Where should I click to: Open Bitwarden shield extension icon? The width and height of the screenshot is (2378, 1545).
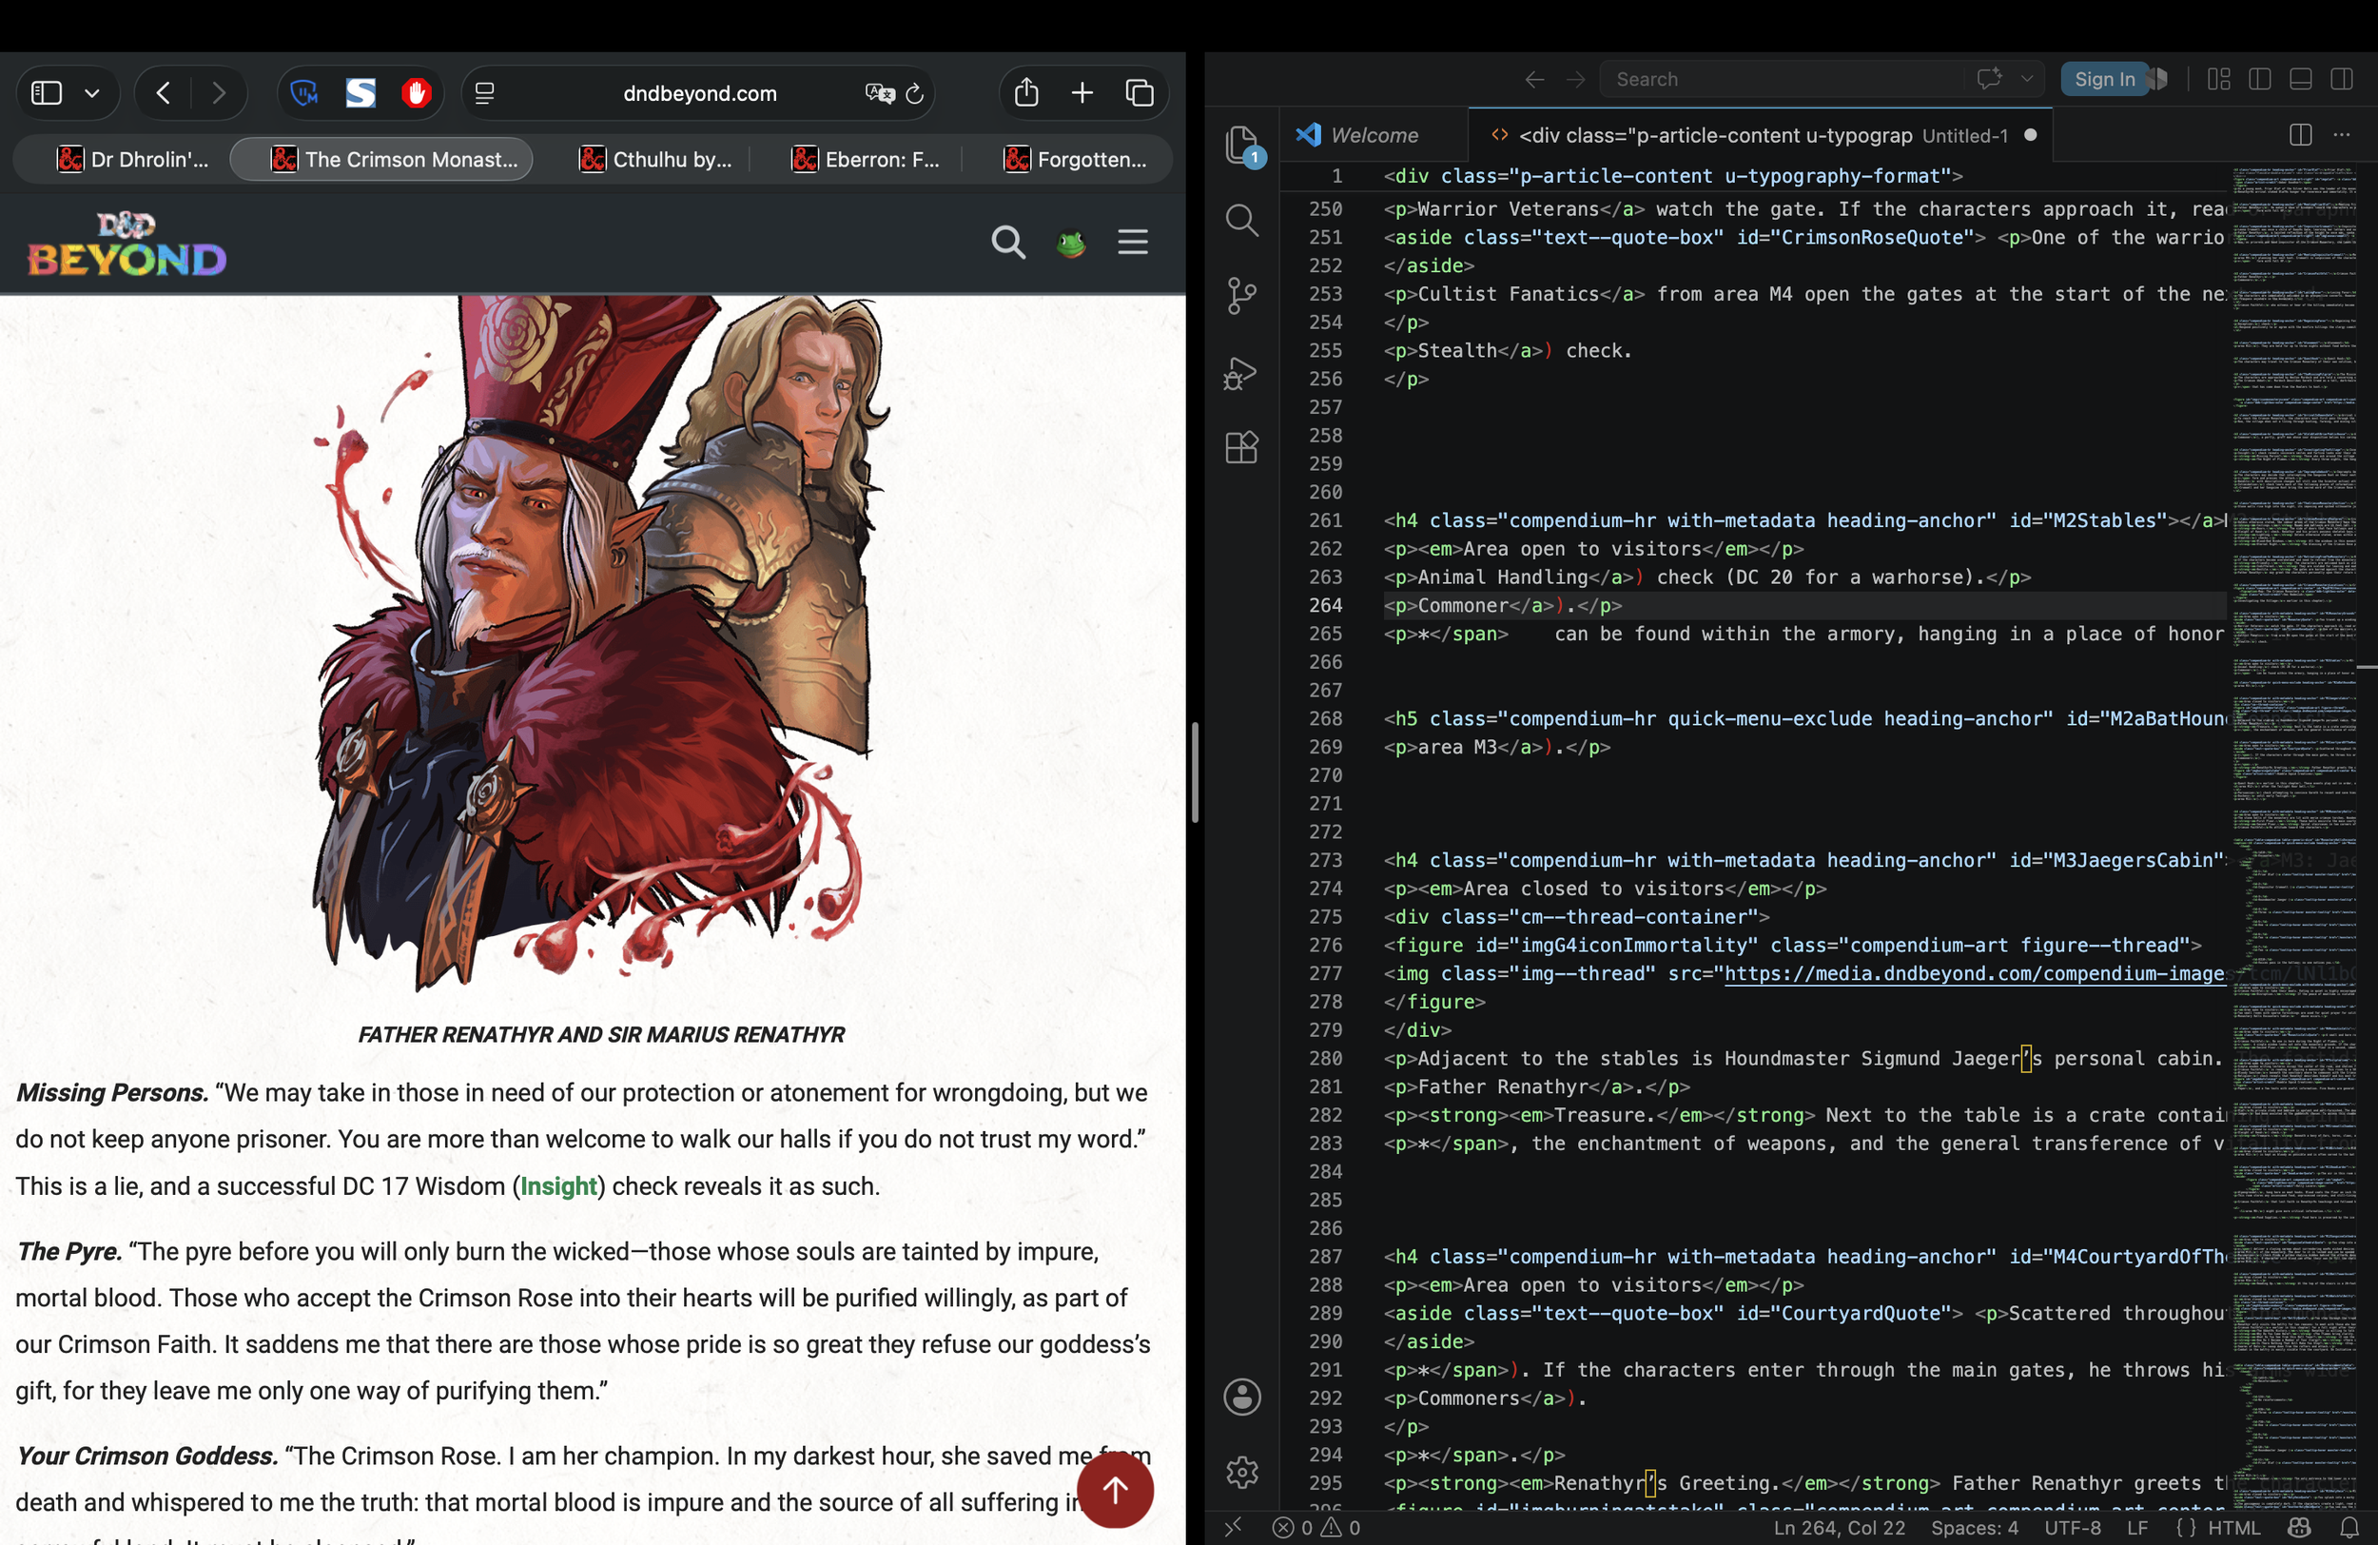click(303, 93)
